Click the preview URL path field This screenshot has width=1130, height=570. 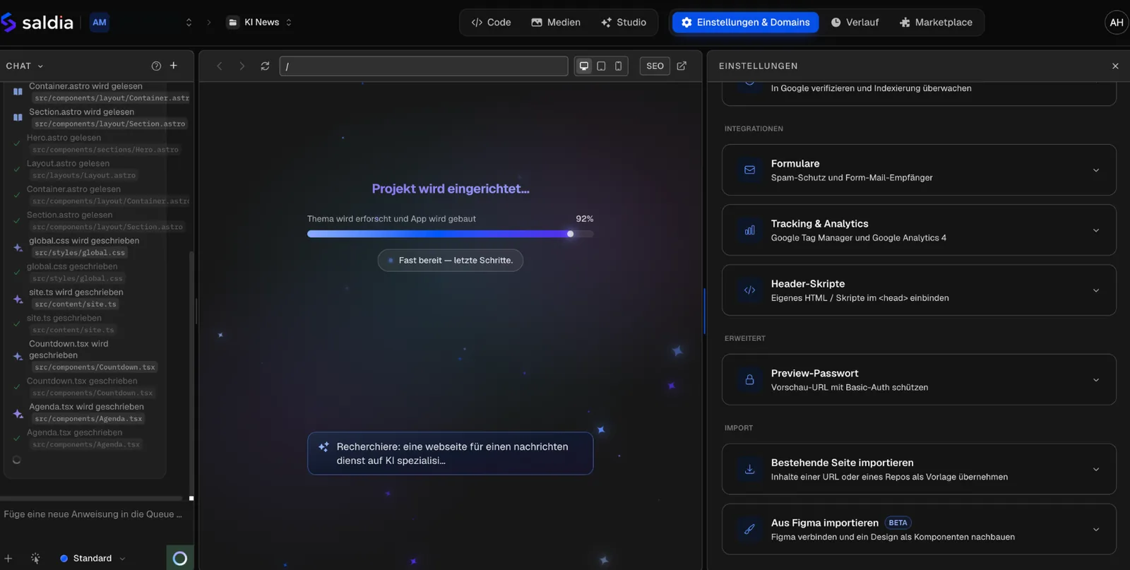point(424,66)
